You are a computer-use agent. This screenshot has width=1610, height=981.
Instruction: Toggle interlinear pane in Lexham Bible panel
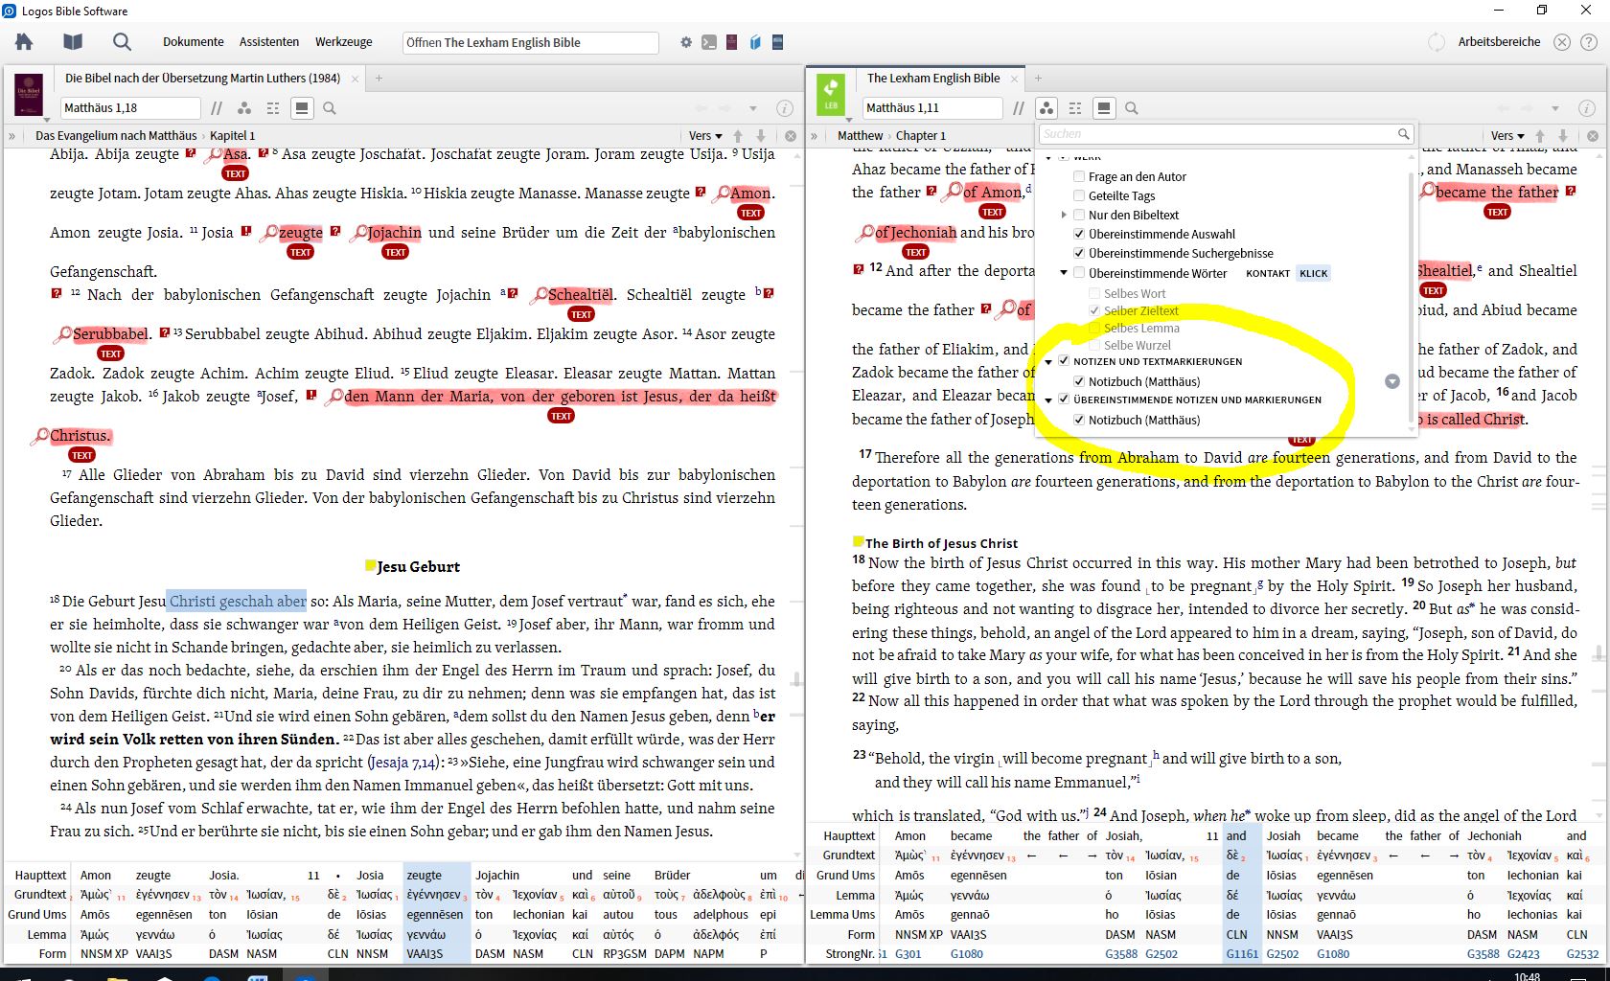pos(1104,108)
